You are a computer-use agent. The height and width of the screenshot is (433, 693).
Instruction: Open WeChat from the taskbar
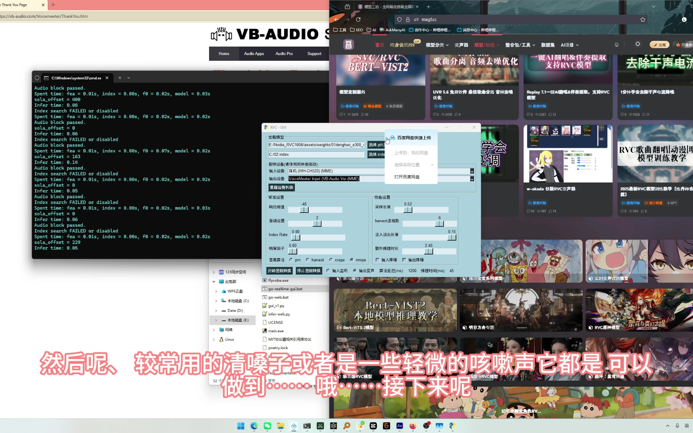click(267, 426)
